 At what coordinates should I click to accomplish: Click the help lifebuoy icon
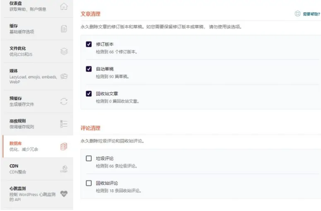point(297,14)
